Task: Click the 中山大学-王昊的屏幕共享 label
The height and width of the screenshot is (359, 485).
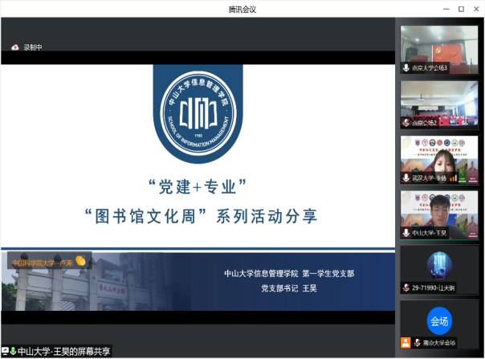Action: (x=63, y=351)
